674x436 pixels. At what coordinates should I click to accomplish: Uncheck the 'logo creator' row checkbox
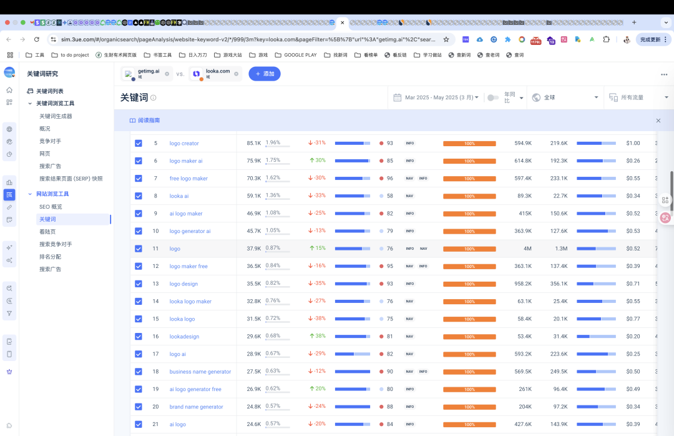point(139,143)
